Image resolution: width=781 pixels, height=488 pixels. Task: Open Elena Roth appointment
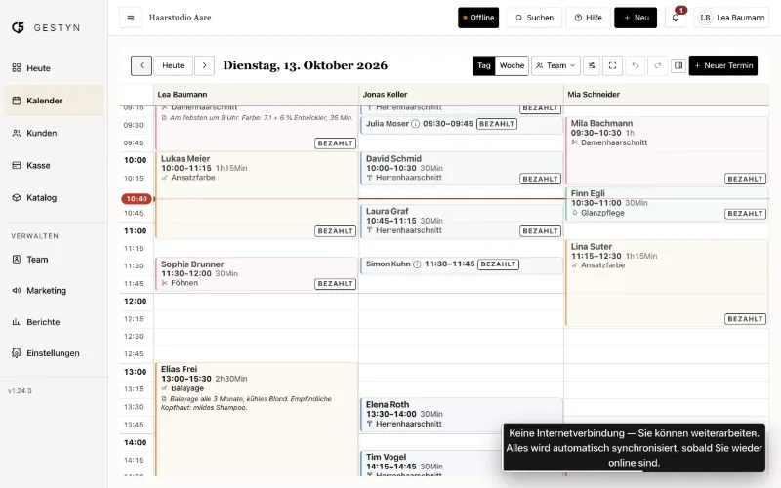pyautogui.click(x=461, y=415)
